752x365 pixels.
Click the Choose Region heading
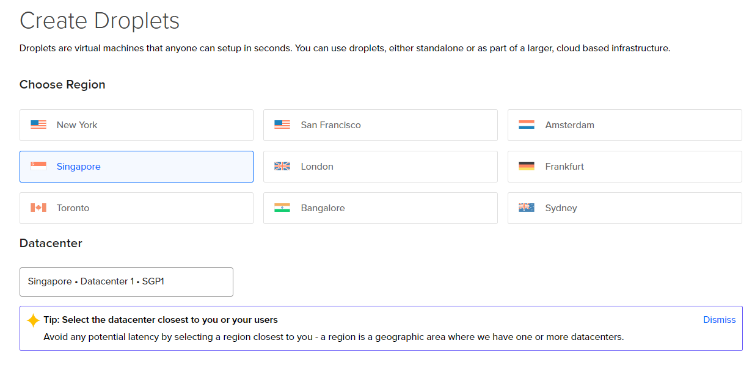click(62, 85)
